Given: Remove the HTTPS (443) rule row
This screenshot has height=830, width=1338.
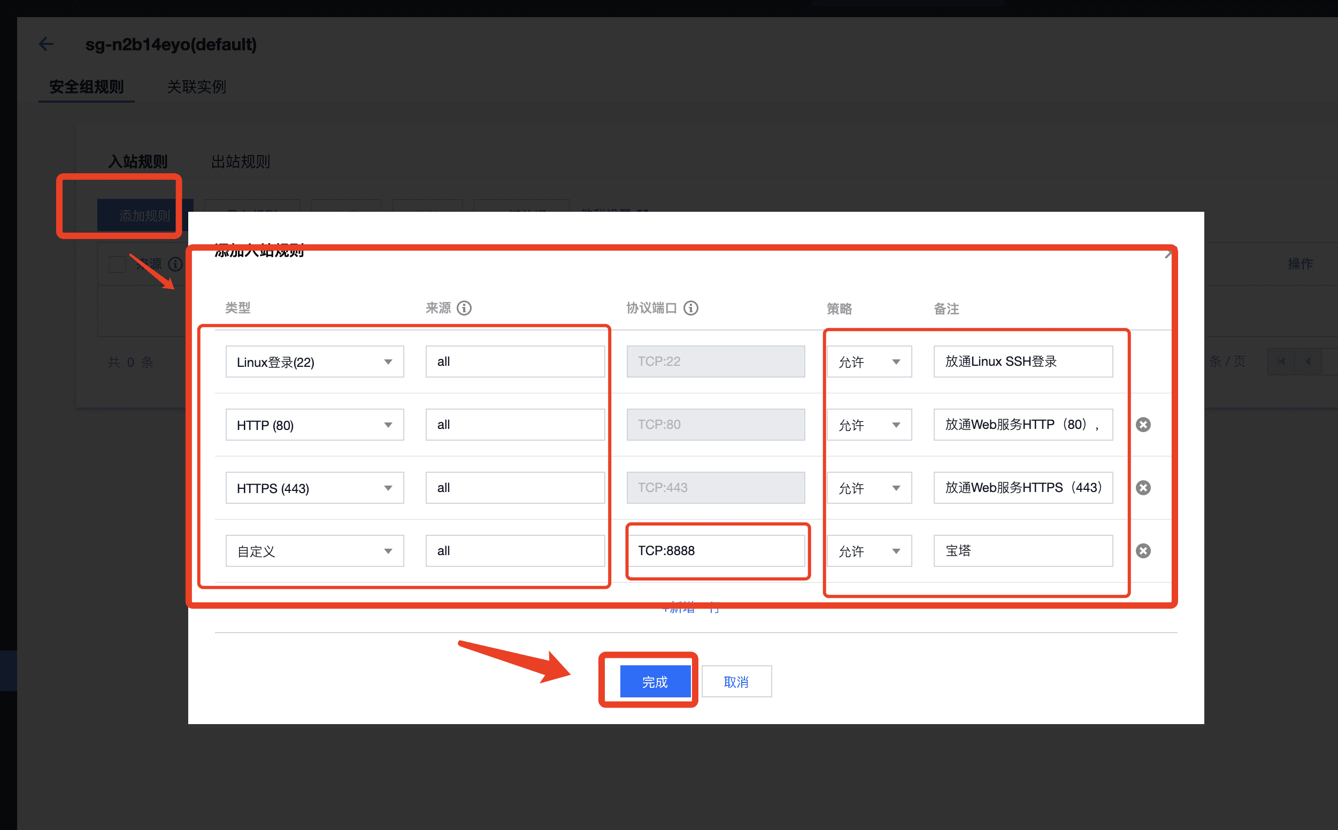Looking at the screenshot, I should click(1143, 487).
